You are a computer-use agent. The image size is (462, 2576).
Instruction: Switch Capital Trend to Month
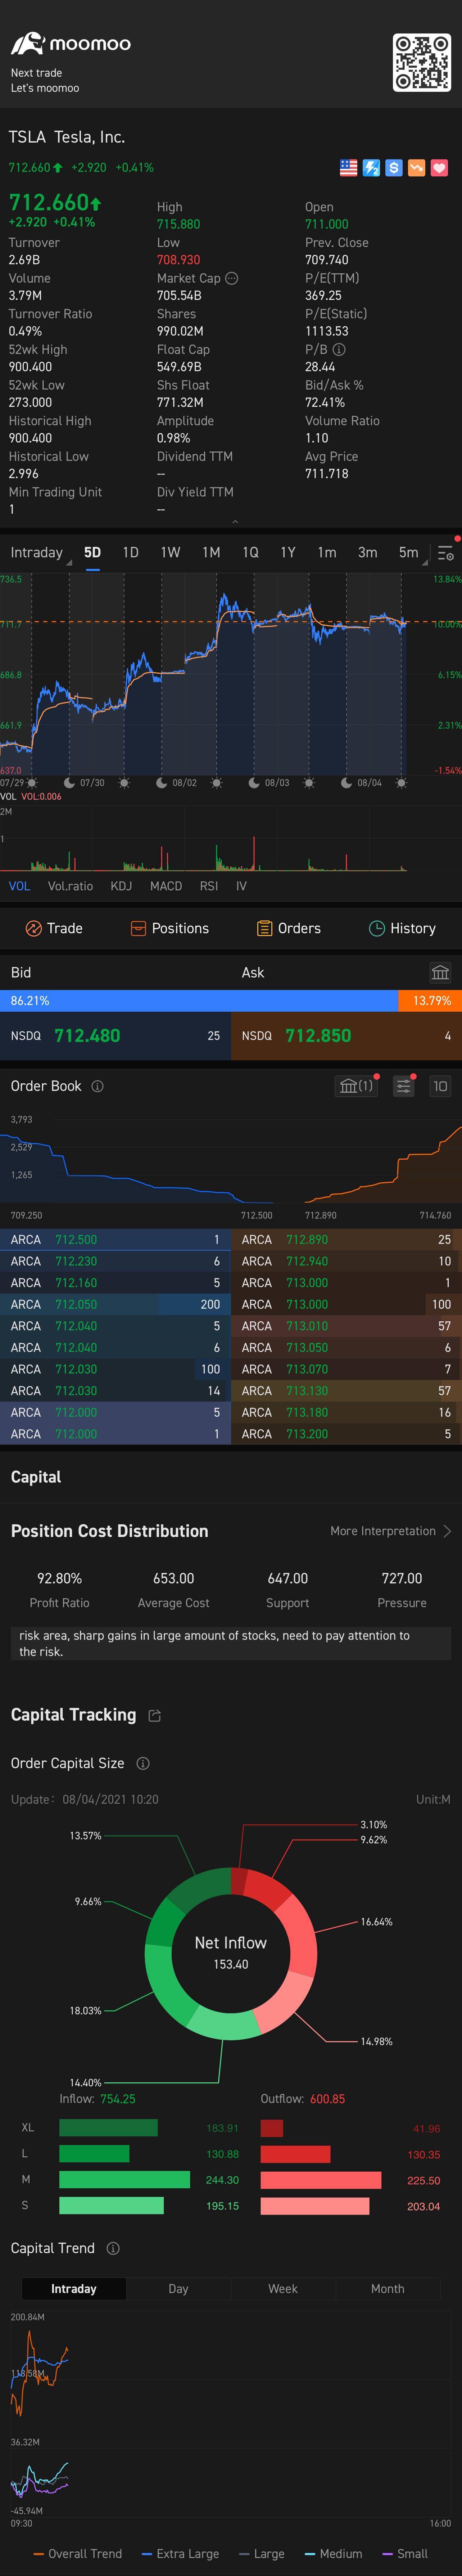(x=388, y=2289)
